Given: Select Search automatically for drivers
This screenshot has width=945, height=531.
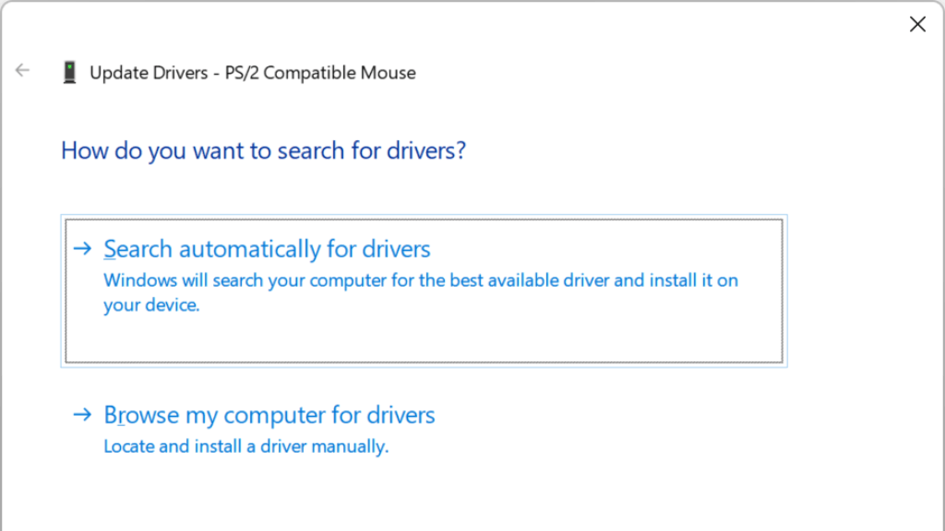Looking at the screenshot, I should [267, 249].
